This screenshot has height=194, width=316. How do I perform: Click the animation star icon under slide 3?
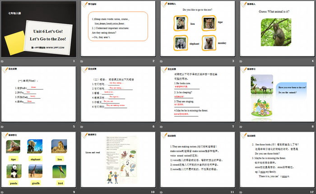pos(161,61)
